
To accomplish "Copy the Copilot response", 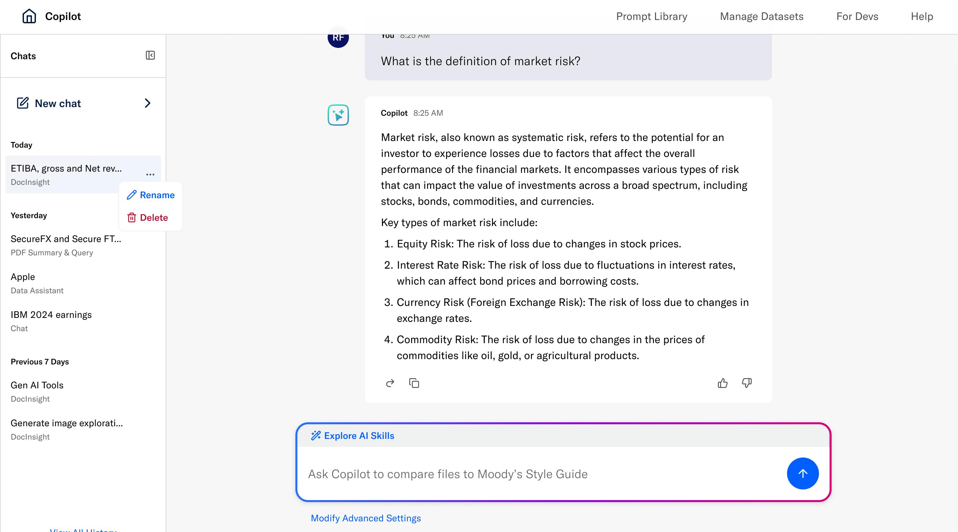I will point(414,383).
